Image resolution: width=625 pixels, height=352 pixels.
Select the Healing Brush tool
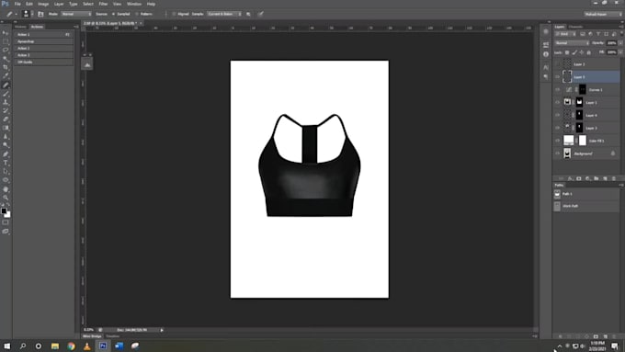coord(6,85)
